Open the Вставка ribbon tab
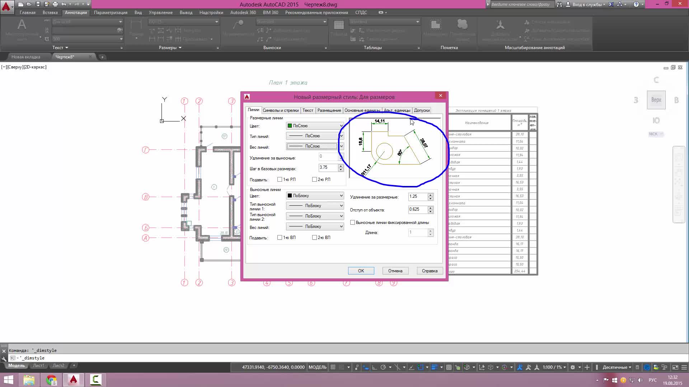689x387 pixels. [50, 13]
